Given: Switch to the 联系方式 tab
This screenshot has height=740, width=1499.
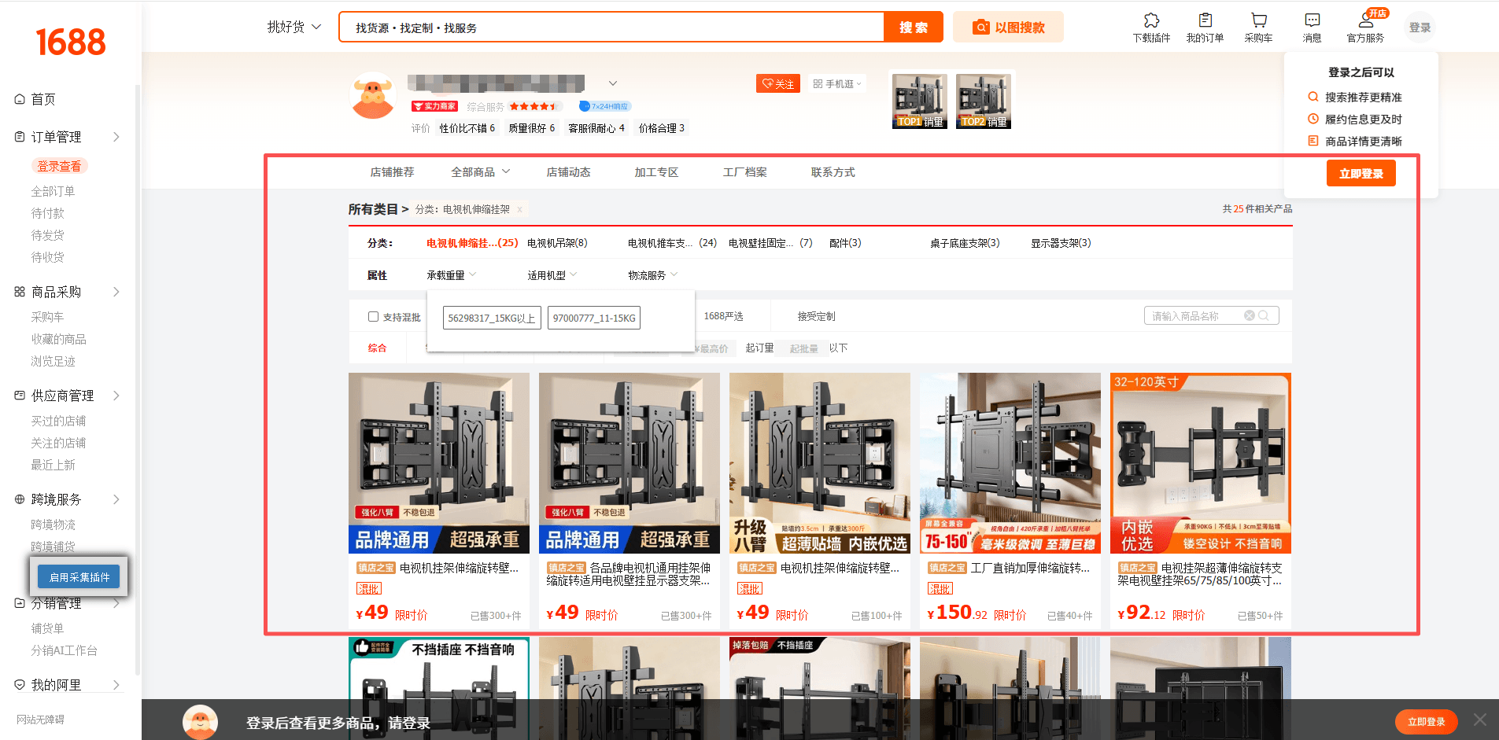Looking at the screenshot, I should [833, 172].
